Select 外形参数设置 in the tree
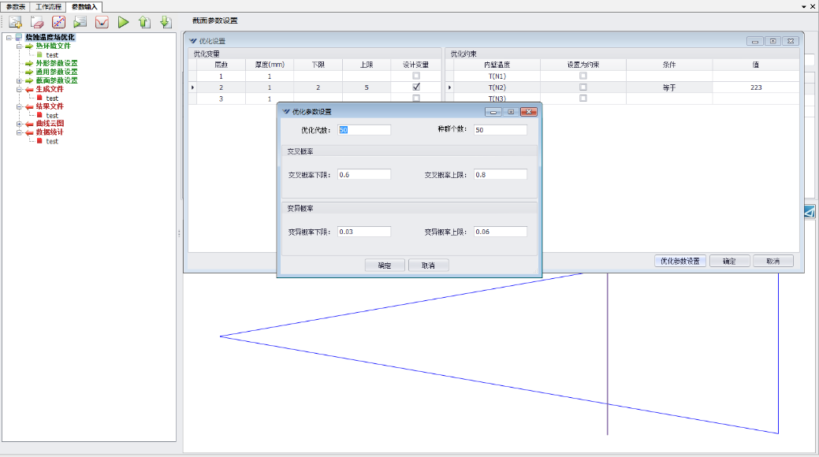 (57, 63)
